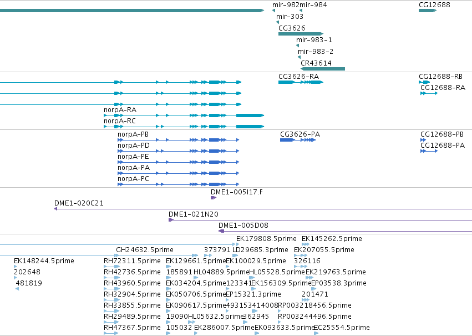Click the norpA-PB protein label

point(133,134)
